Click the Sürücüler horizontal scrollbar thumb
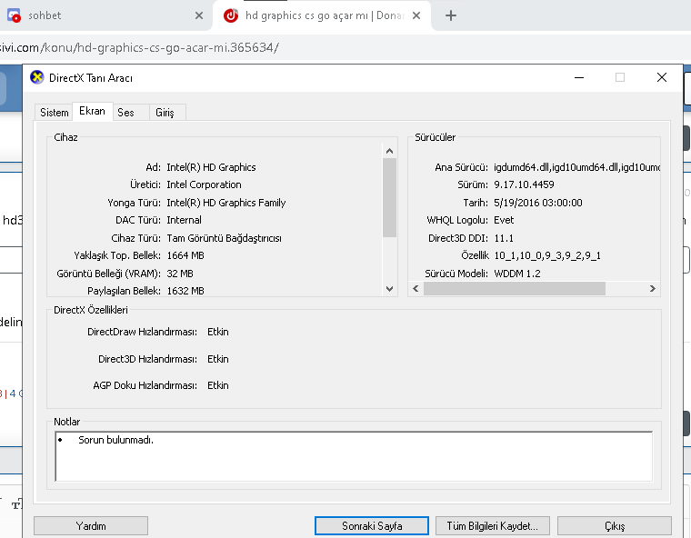The height and width of the screenshot is (538, 691). (x=515, y=289)
